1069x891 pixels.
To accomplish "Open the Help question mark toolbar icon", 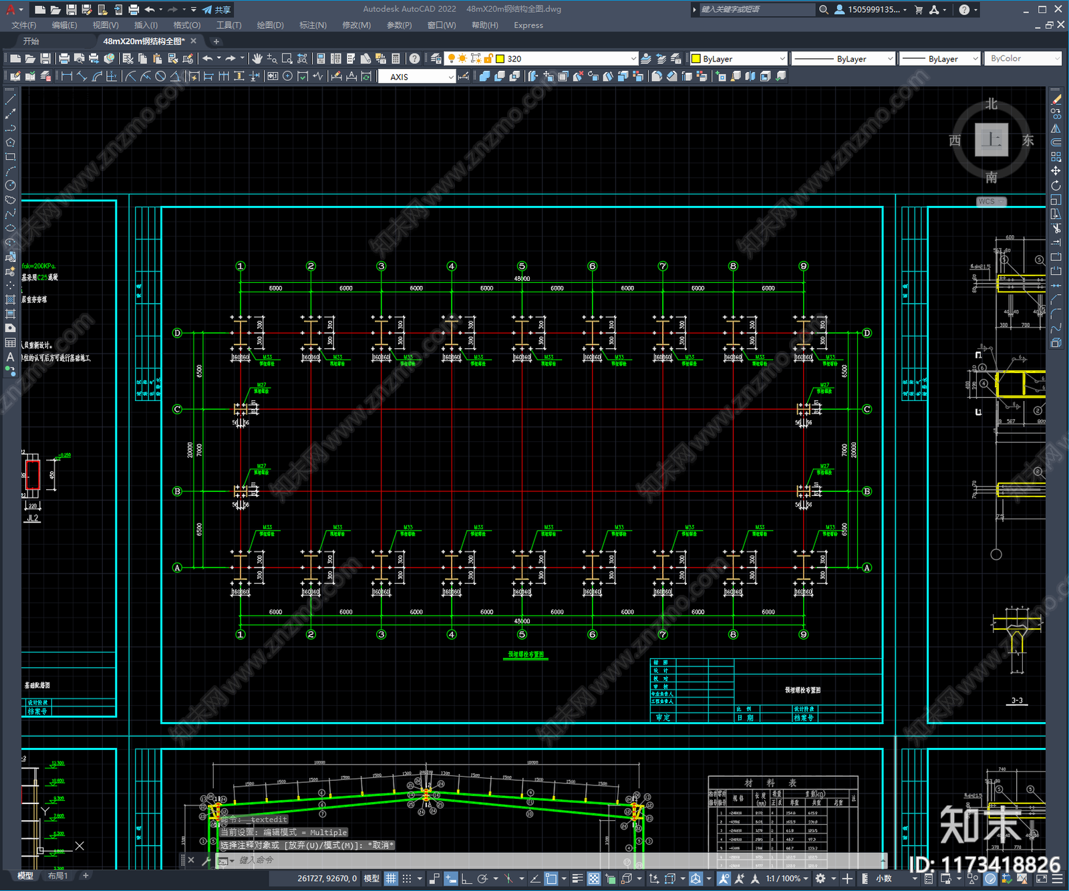I will pyautogui.click(x=414, y=59).
